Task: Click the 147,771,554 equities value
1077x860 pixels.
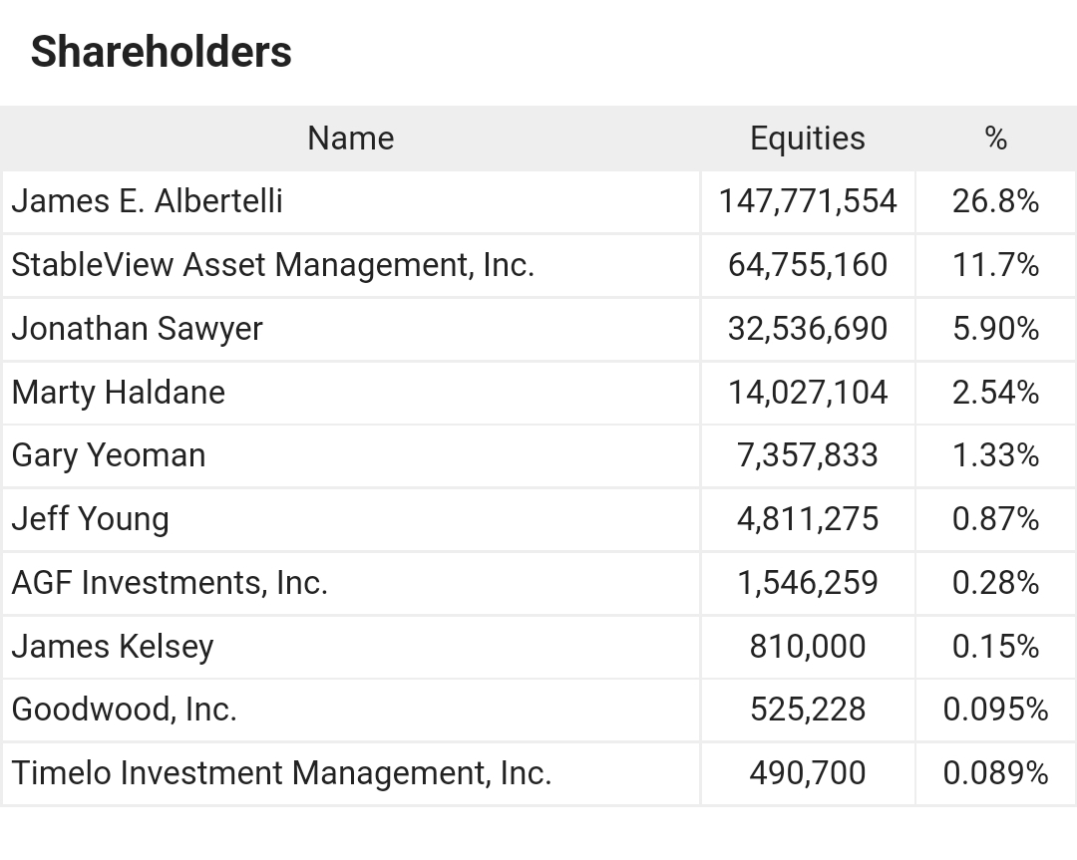Action: pos(808,201)
